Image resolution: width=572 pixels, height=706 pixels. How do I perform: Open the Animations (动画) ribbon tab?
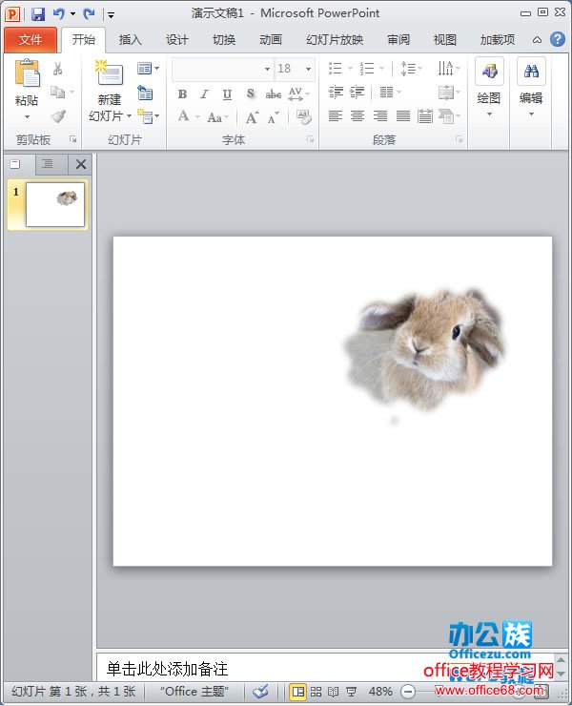click(x=271, y=39)
